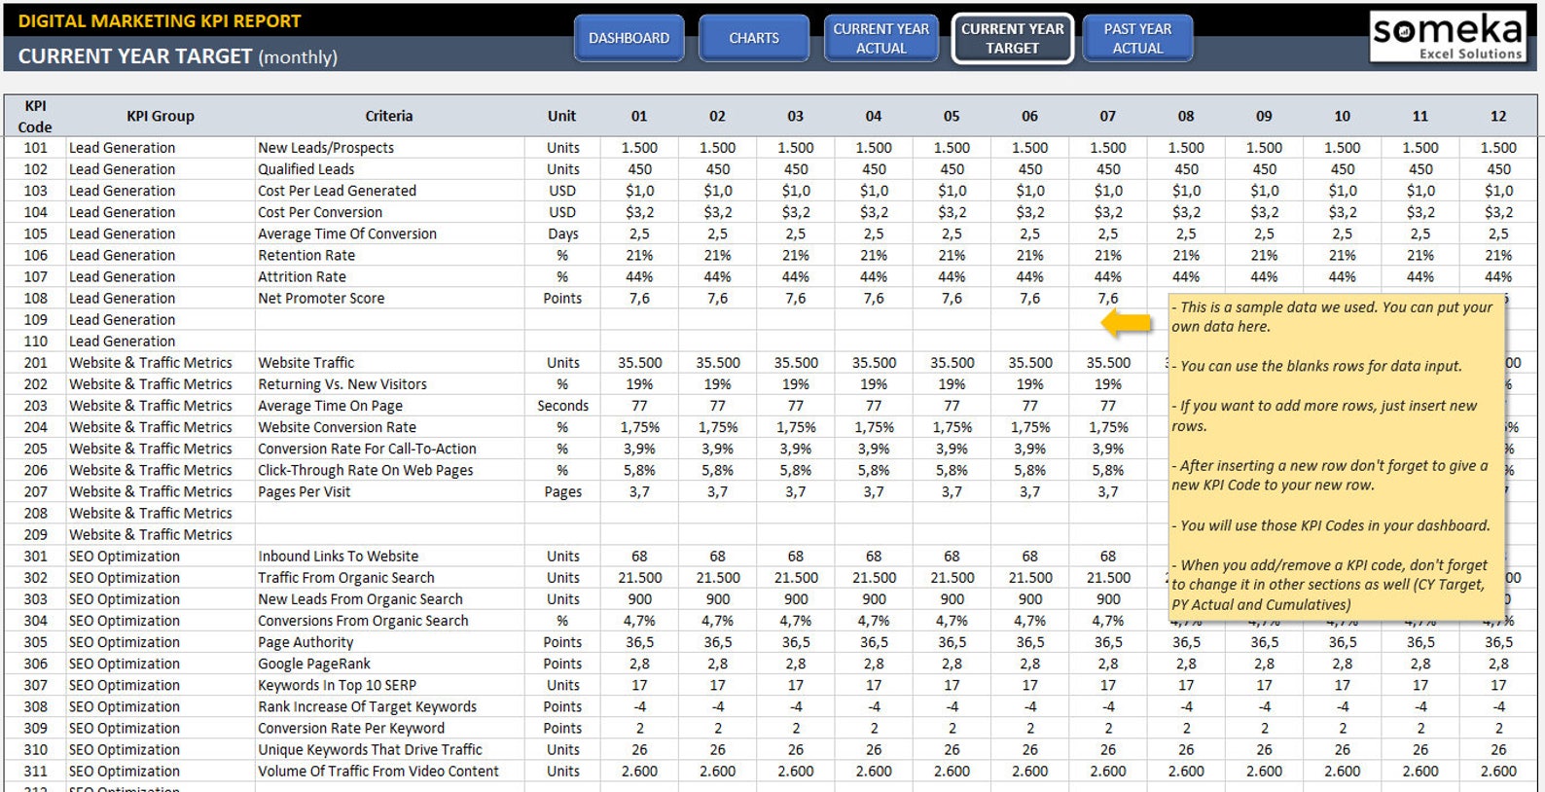
Task: Click the Pages unit cell in row 207
Action: (x=562, y=491)
